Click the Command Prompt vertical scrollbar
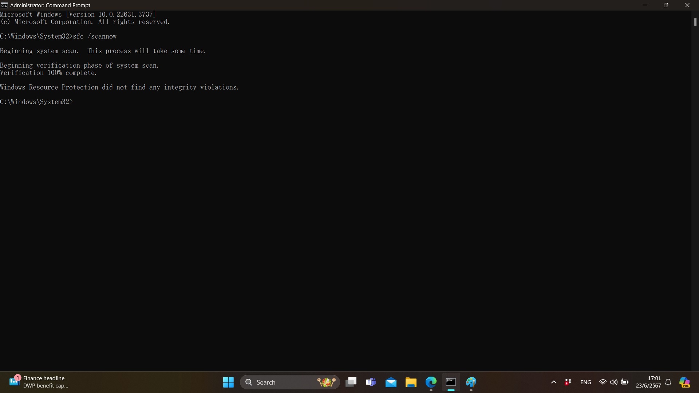699x393 pixels. (695, 22)
